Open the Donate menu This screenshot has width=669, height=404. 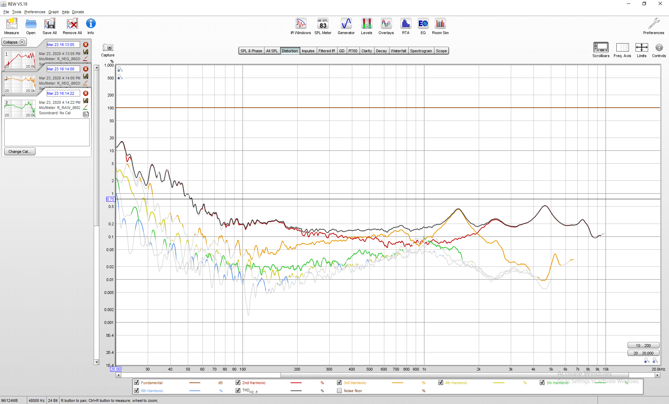(78, 12)
